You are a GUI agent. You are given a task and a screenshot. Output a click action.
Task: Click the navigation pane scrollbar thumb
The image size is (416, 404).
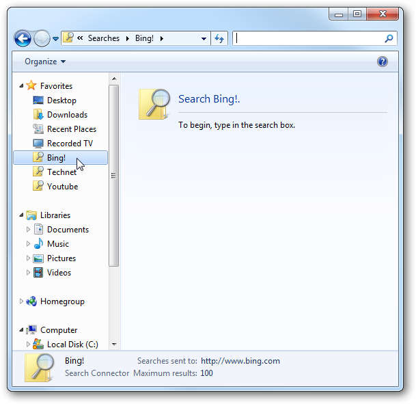114,176
